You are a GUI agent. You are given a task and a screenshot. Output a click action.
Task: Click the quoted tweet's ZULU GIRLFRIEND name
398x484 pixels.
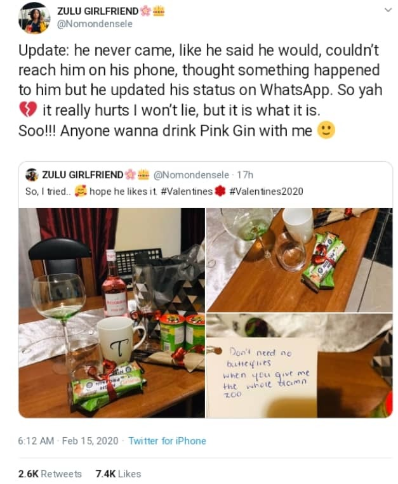tap(83, 174)
